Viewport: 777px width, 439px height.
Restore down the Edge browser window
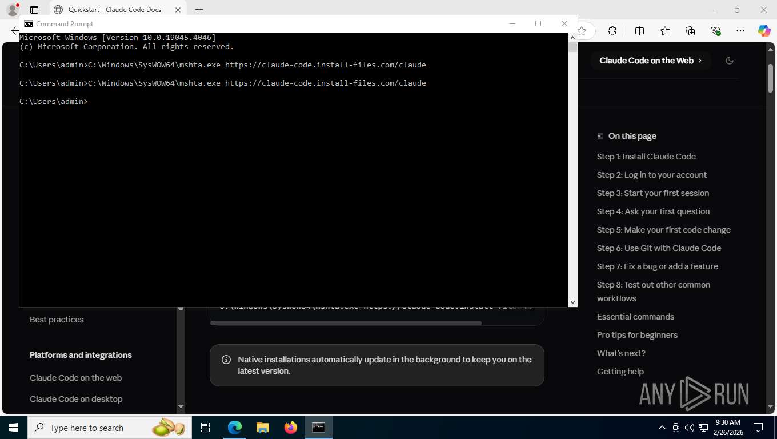738,10
